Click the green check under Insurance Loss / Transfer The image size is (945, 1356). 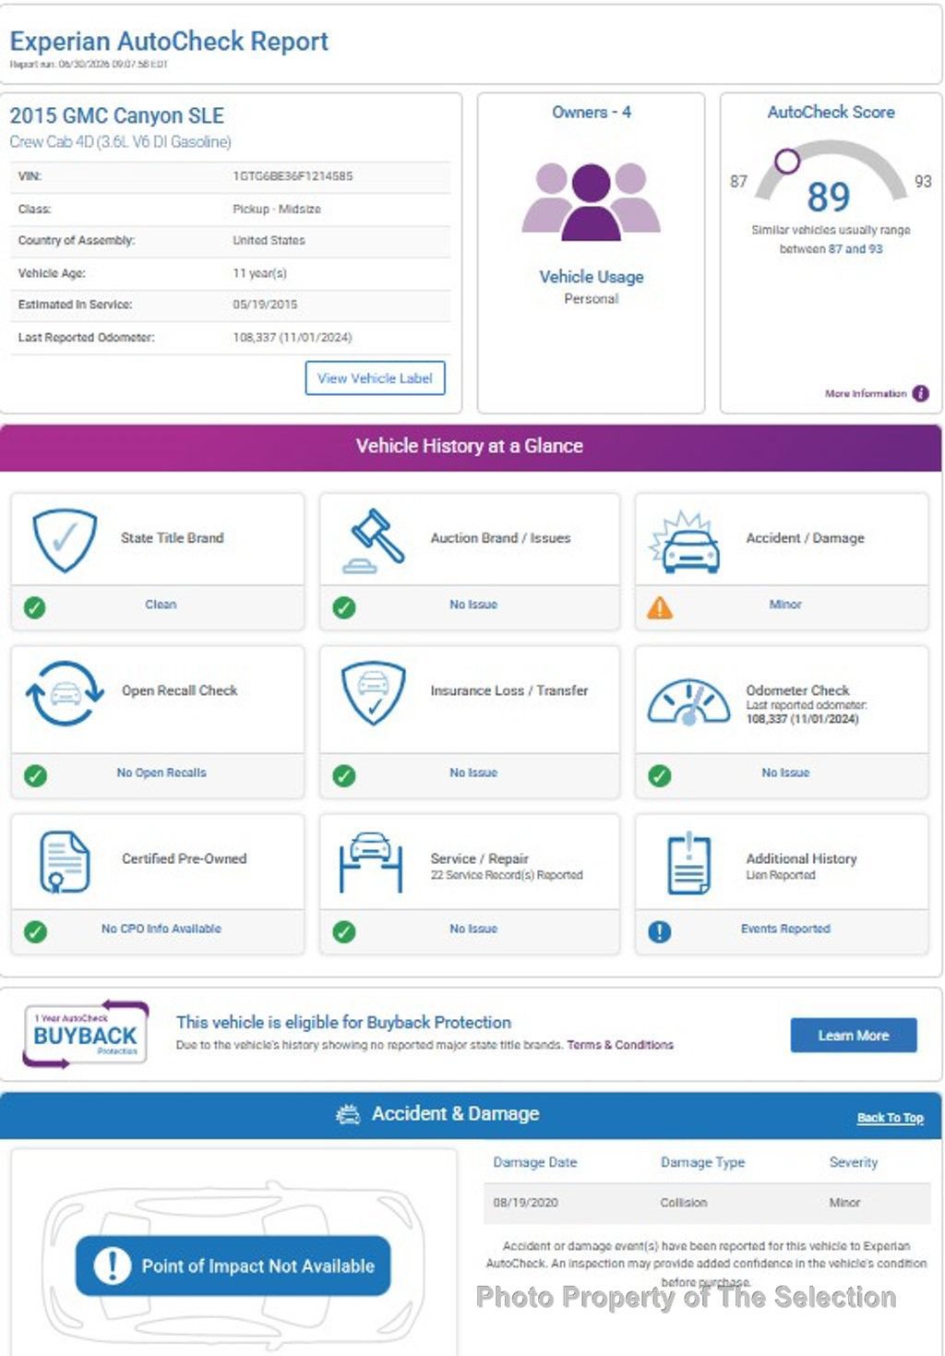pos(344,775)
